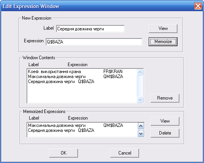
Task: Select Q$BAZA entry in Memorized Expressions
Action: (x=83, y=130)
